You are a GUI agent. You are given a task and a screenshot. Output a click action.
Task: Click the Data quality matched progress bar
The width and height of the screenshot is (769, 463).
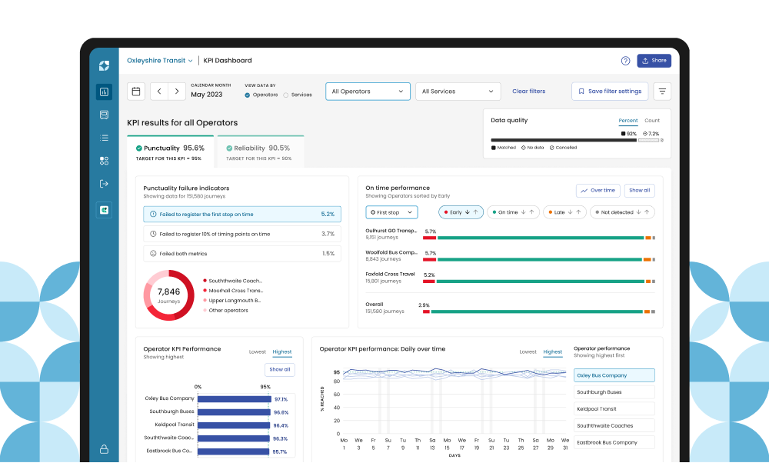coord(564,140)
